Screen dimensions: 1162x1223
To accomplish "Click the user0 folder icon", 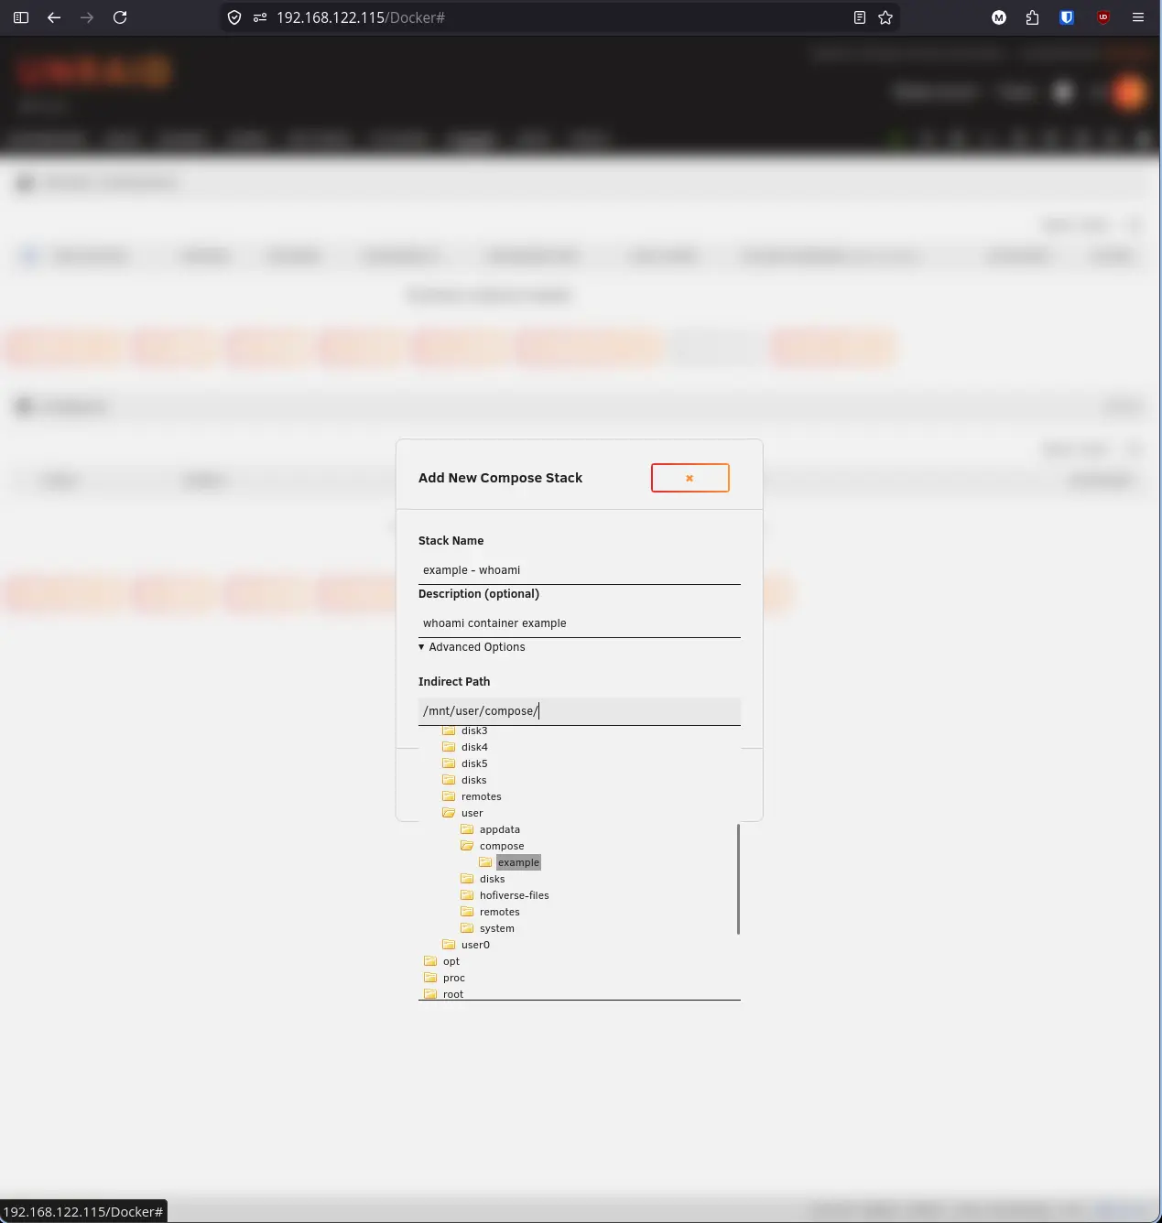I will 449,945.
